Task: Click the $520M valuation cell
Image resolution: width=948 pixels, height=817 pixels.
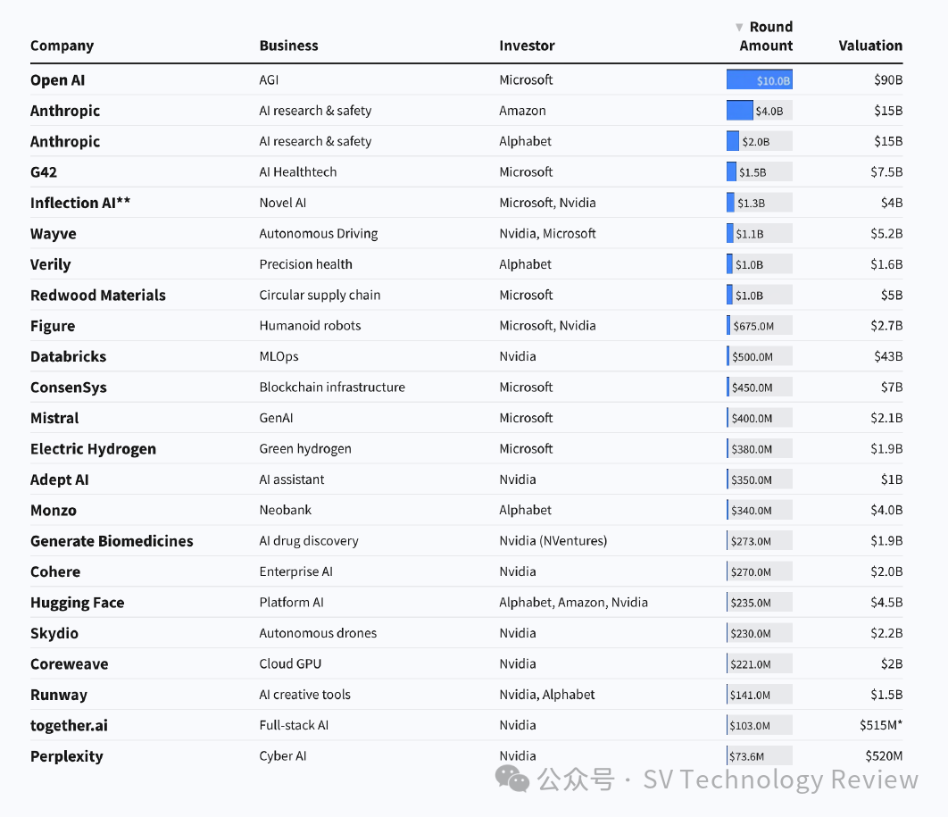Action: (x=884, y=756)
